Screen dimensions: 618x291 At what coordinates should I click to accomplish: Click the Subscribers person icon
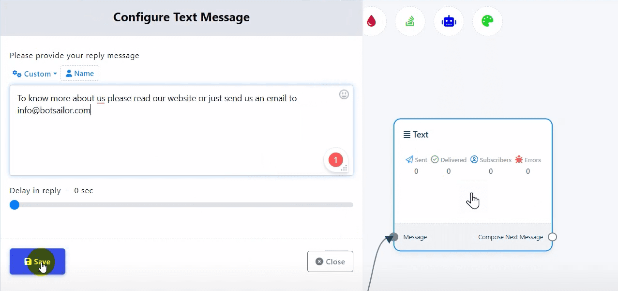point(474,160)
